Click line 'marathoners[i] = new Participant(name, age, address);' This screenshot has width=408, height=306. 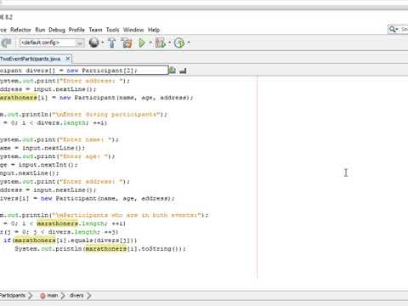click(96, 98)
